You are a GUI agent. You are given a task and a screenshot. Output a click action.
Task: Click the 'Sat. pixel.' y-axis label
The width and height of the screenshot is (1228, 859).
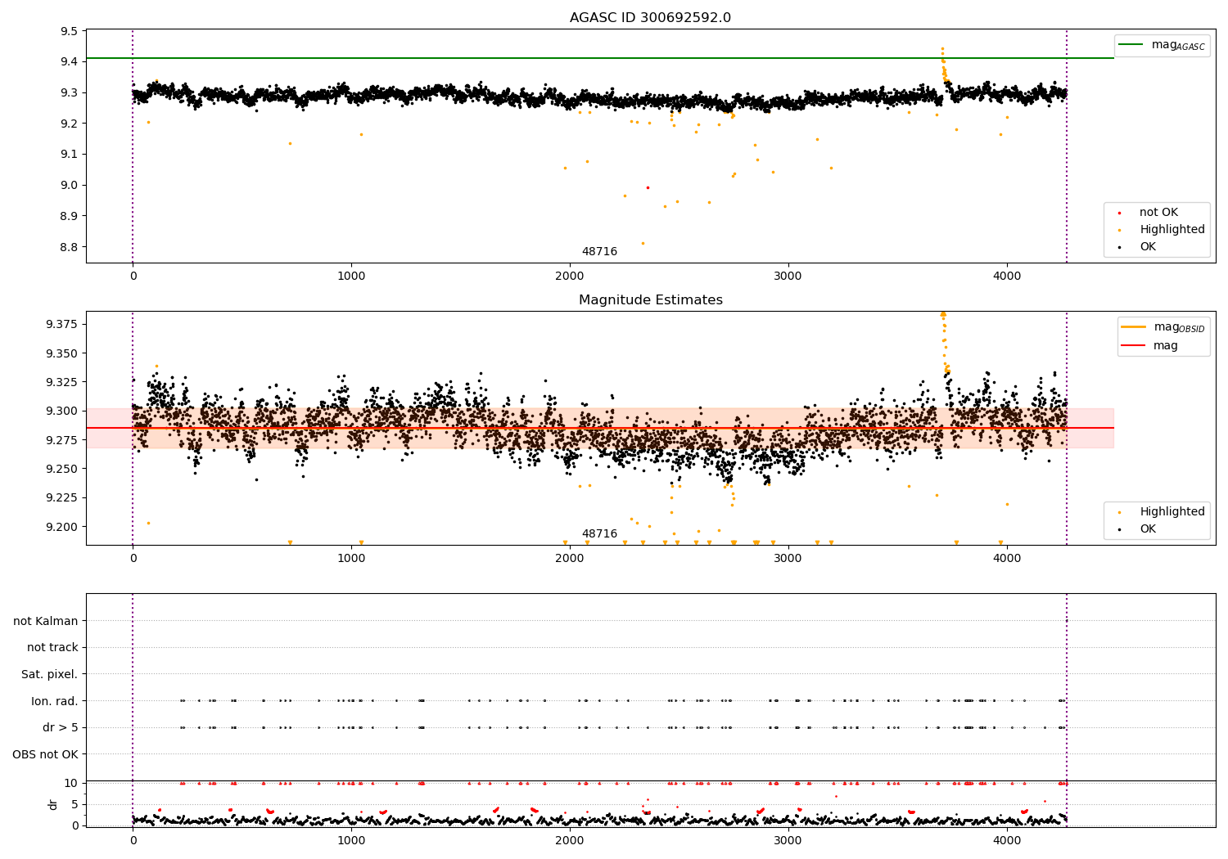pos(50,674)
